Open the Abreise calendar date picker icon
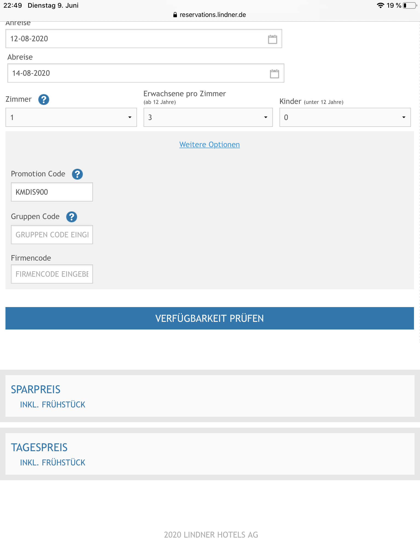 click(x=274, y=74)
